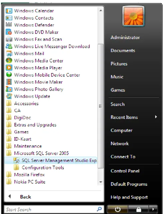Open the Recent Items submenu arrow
This screenshot has width=163, height=214.
(x=156, y=117)
